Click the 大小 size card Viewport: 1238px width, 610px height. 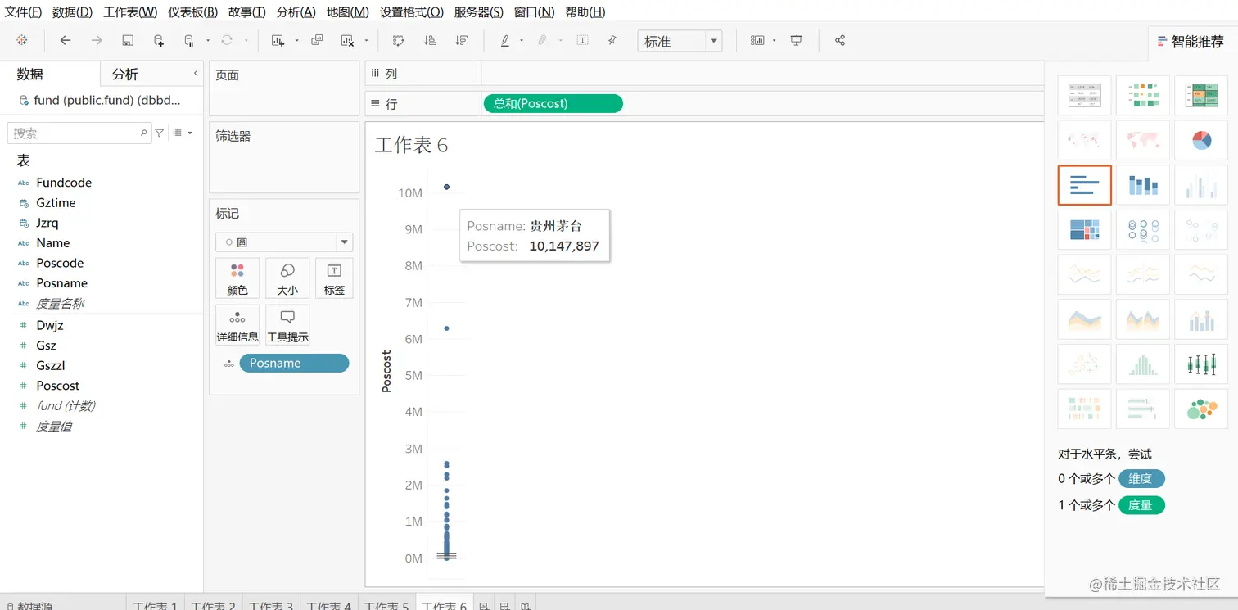pos(287,278)
